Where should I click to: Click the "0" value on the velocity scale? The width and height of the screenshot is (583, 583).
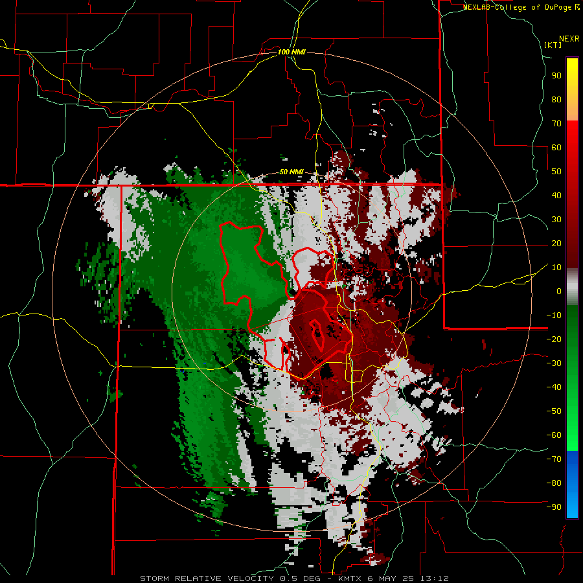(559, 291)
